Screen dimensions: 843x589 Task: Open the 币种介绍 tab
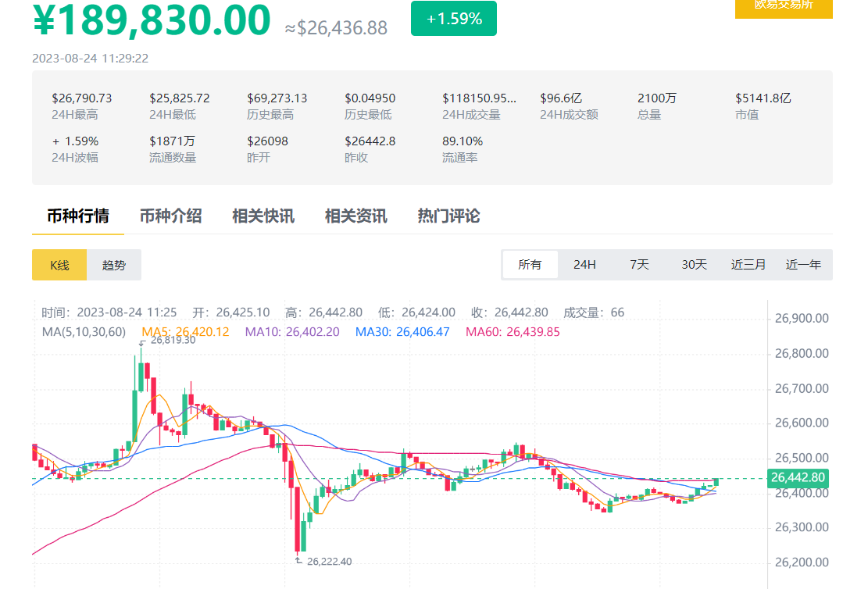pos(170,216)
